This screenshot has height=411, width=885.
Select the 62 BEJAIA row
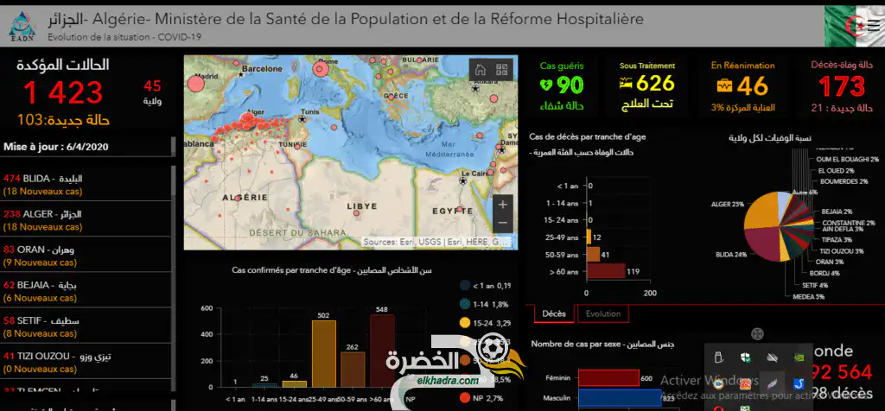coord(86,291)
